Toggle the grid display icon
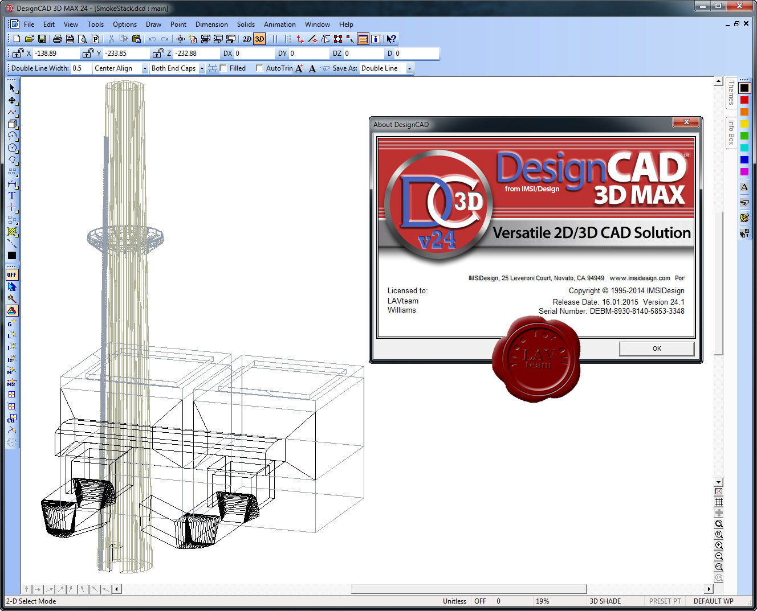 [719, 502]
